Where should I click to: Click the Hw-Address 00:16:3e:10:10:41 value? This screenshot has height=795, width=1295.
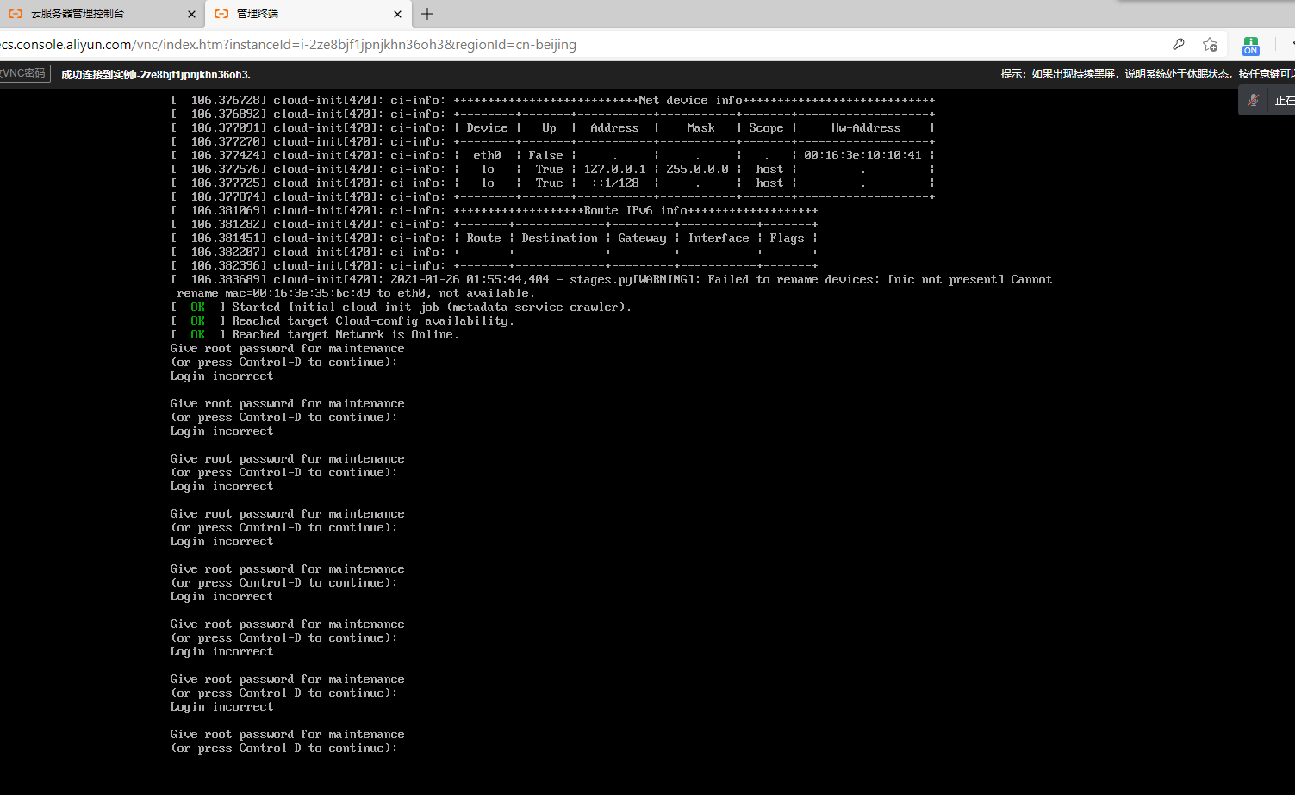coord(862,156)
